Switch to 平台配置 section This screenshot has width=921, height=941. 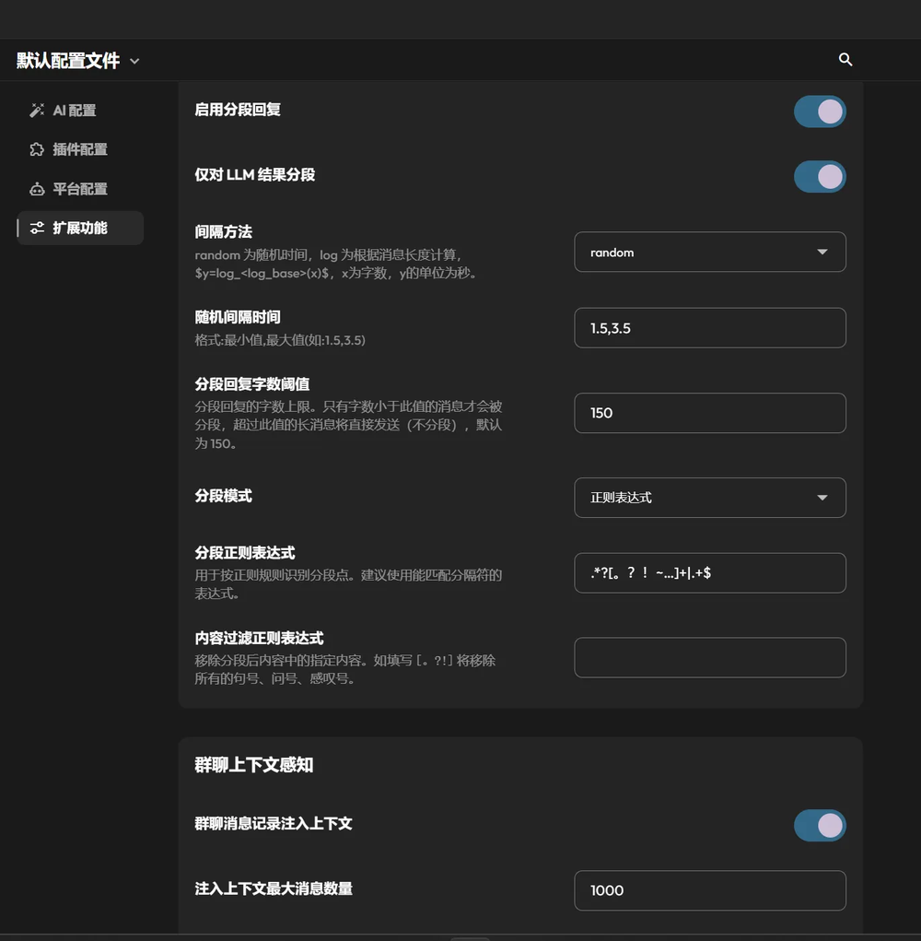(x=80, y=189)
